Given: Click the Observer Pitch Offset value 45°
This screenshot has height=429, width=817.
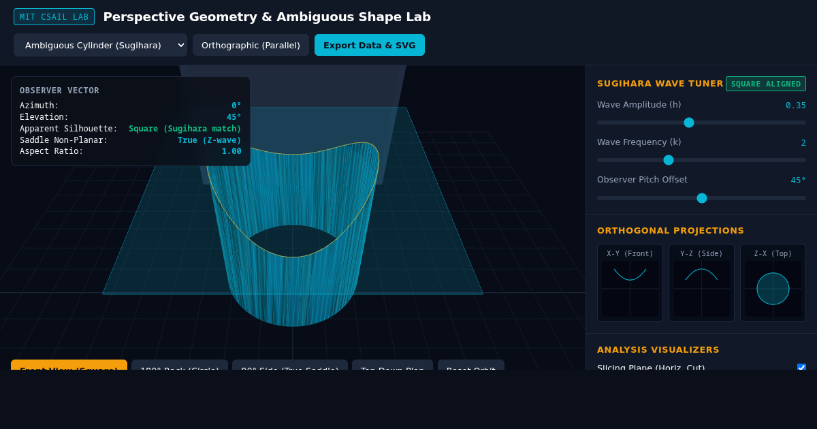Looking at the screenshot, I should (798, 180).
